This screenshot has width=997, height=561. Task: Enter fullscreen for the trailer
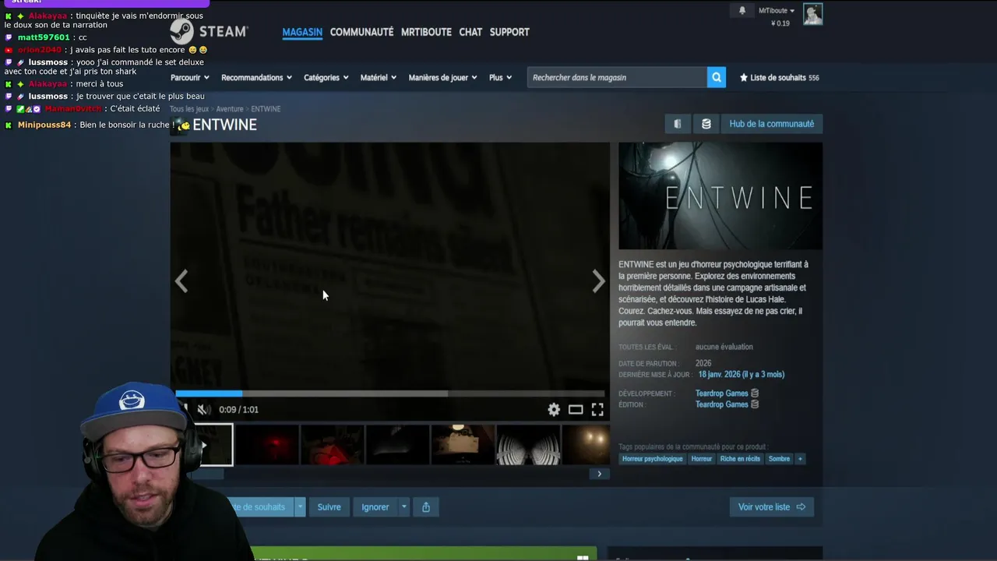(x=597, y=410)
